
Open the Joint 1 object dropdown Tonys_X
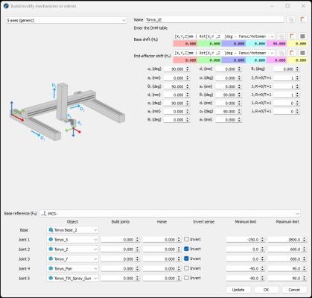(72, 240)
